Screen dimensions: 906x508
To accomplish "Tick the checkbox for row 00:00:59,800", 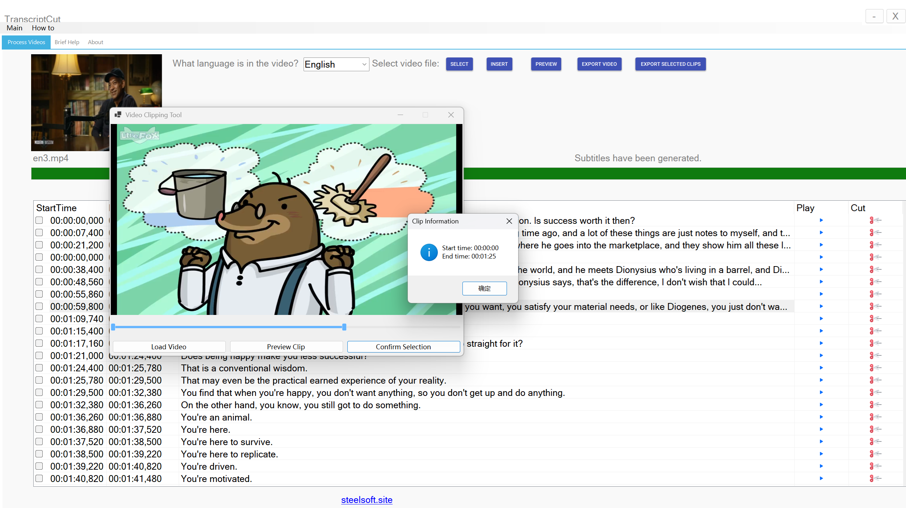I will [39, 306].
